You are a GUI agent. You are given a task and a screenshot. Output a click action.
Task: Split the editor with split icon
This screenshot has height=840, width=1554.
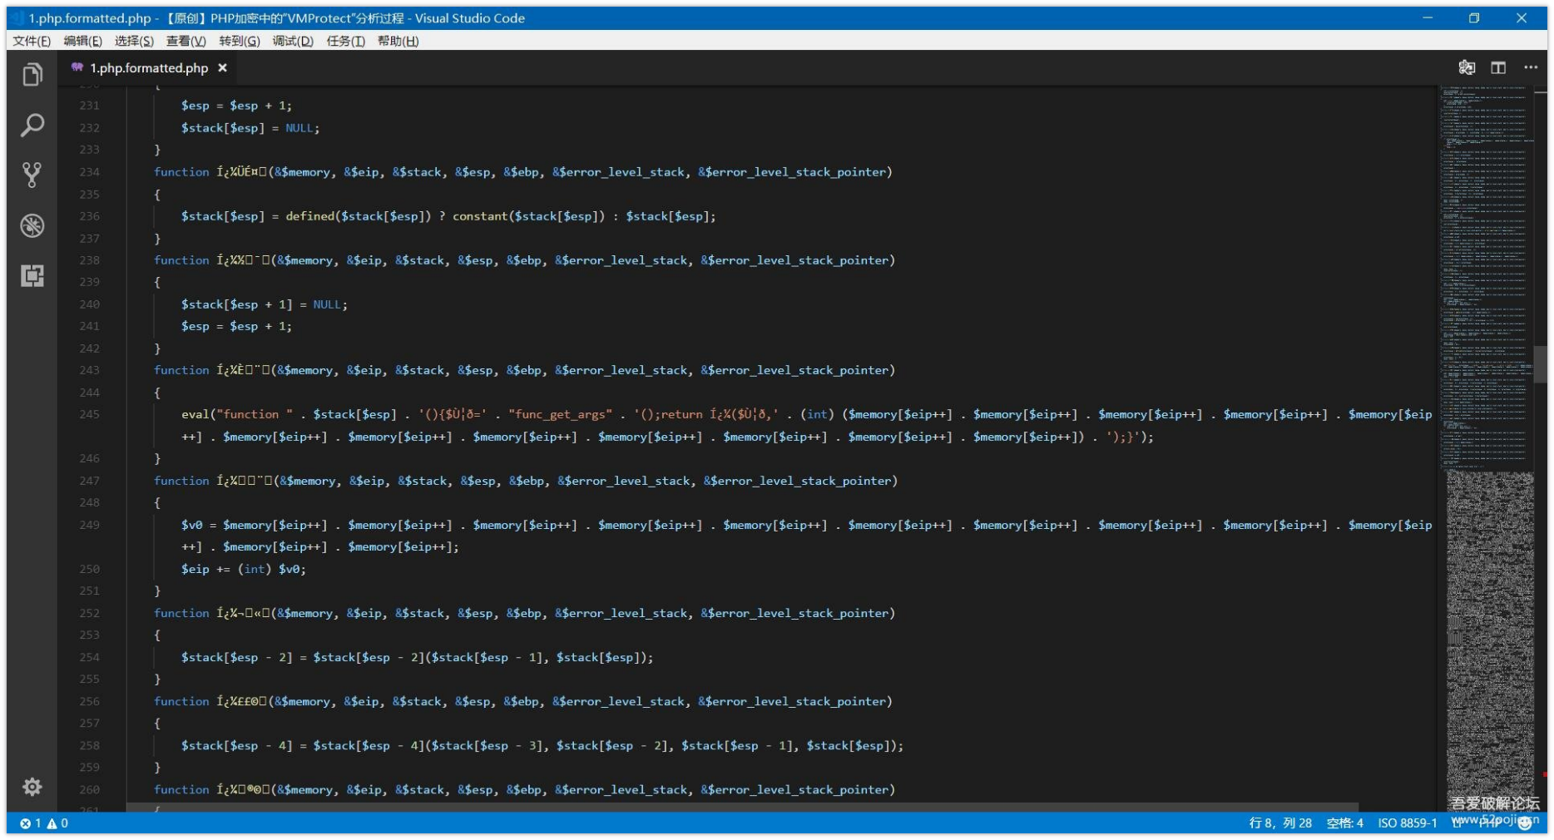coord(1498,67)
